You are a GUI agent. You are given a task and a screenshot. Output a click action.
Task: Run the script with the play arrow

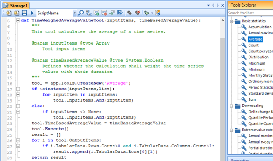pyautogui.click(x=32, y=13)
